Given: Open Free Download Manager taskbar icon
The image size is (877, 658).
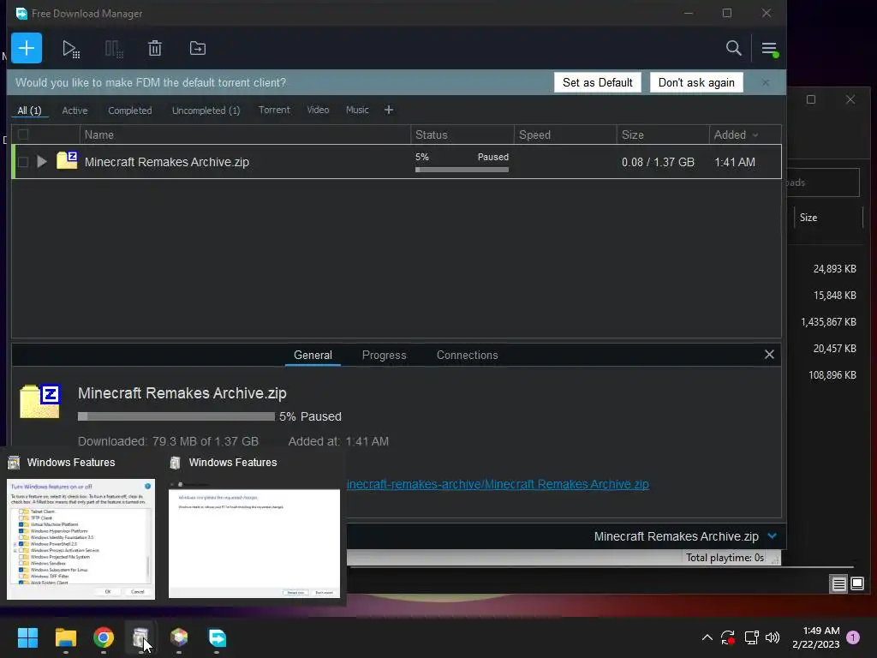Looking at the screenshot, I should [217, 637].
